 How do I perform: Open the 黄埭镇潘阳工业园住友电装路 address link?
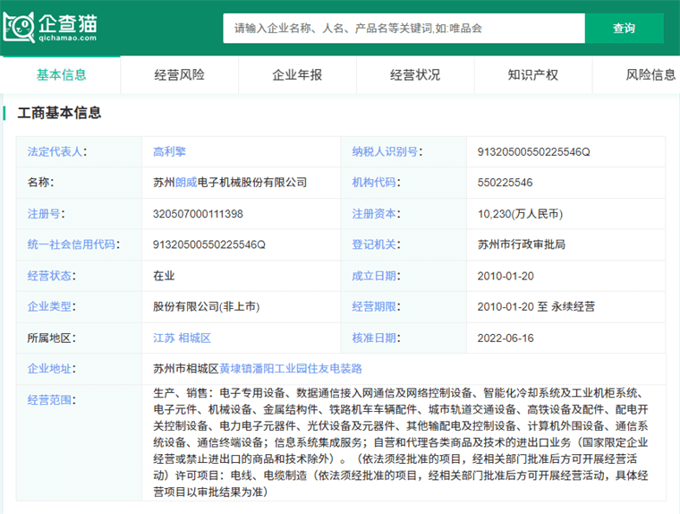click(291, 369)
